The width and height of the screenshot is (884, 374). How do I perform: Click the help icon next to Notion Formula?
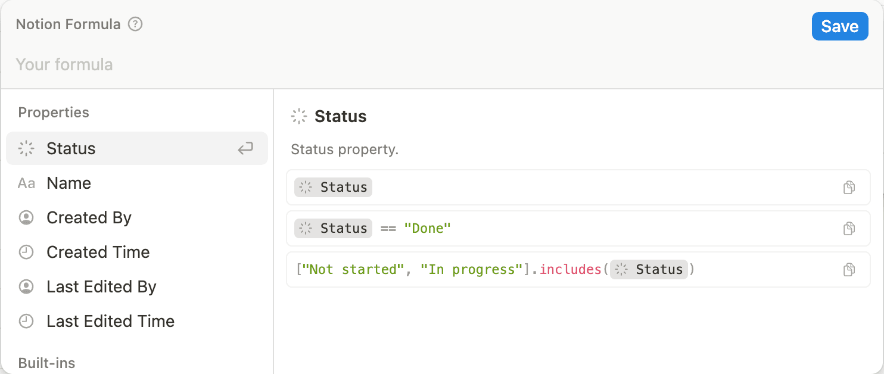click(136, 24)
